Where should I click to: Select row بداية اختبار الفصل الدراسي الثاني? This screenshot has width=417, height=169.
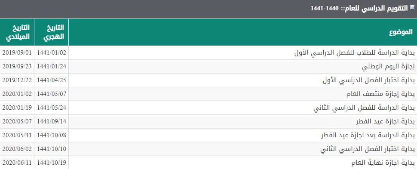tap(208, 149)
